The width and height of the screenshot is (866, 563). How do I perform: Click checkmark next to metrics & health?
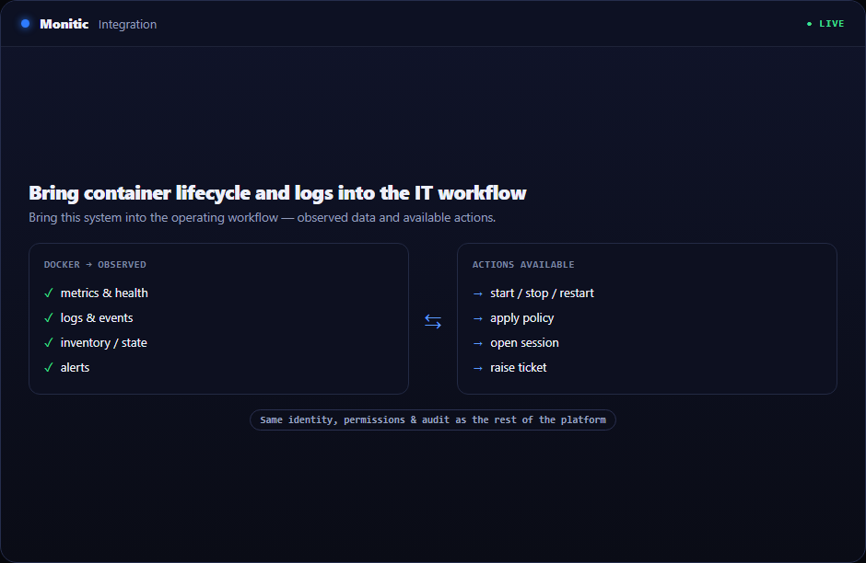(49, 293)
